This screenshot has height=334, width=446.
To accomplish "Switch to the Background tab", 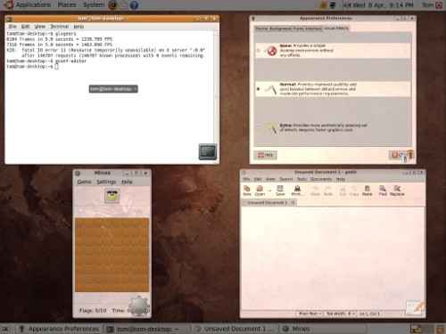I will tap(280, 29).
